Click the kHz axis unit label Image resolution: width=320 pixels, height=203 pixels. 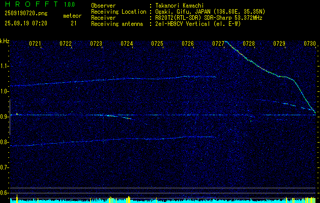point(5,41)
